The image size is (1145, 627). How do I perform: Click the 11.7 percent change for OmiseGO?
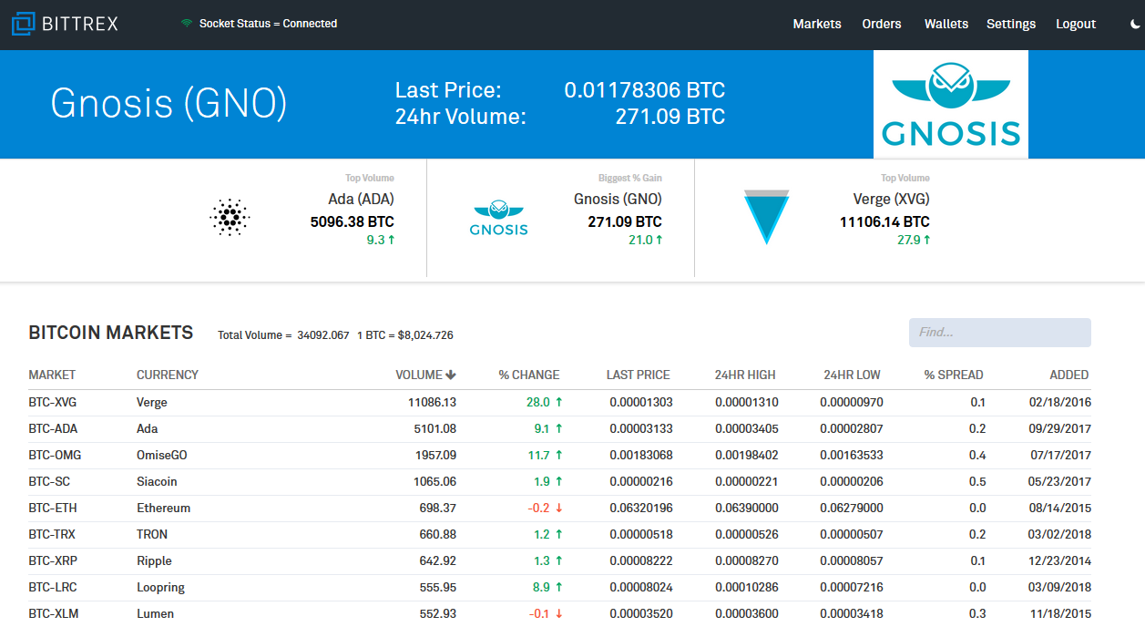(x=538, y=455)
